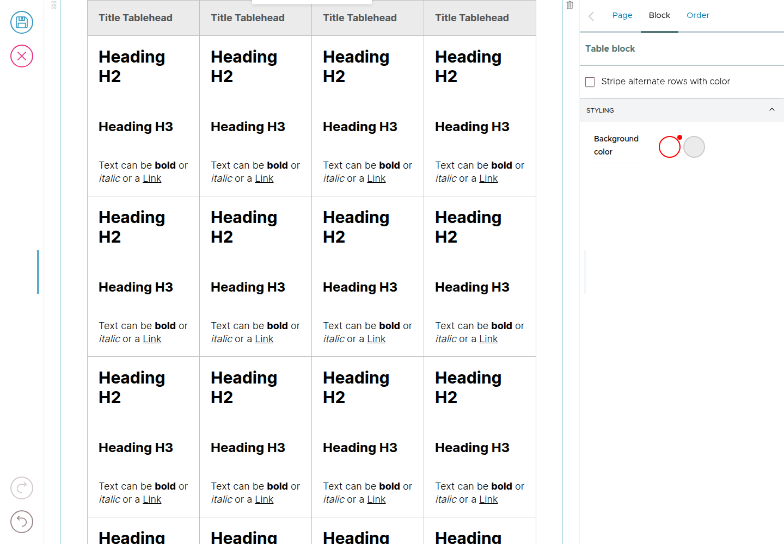Follow the Link in first body row, first column
This screenshot has height=544, width=784.
[152, 178]
